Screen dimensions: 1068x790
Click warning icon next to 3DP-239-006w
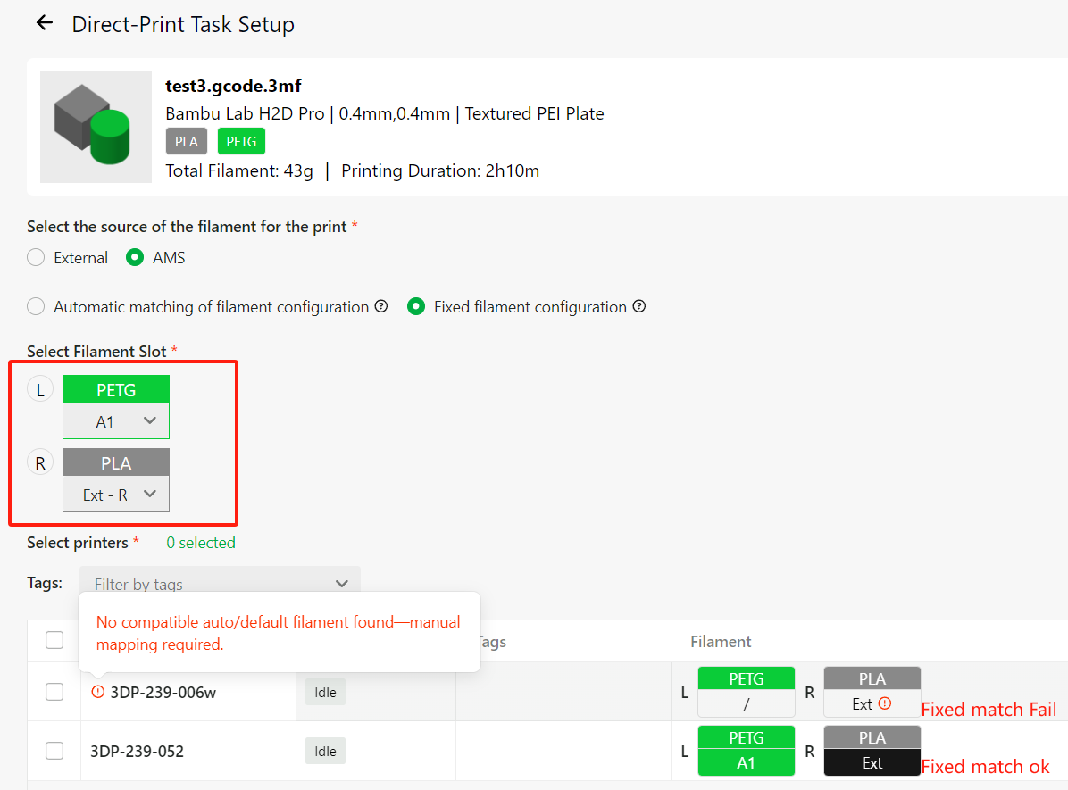98,692
